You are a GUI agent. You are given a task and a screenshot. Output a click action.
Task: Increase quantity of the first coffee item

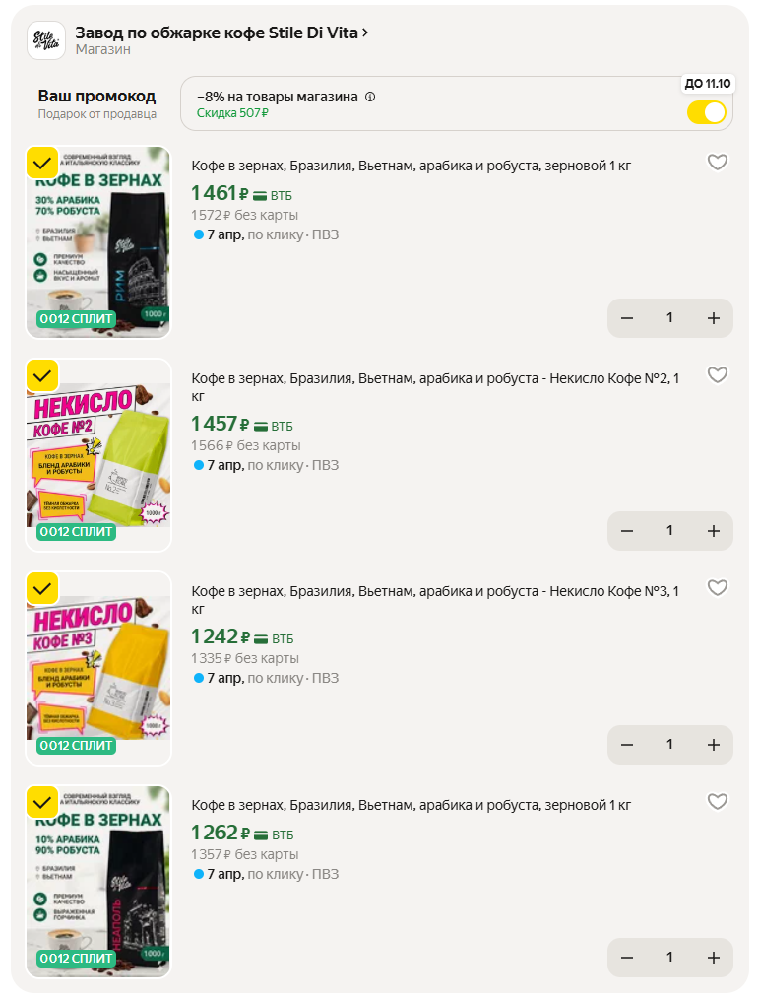pyautogui.click(x=714, y=318)
